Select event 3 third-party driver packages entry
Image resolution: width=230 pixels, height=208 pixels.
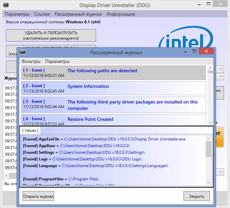[113, 105]
